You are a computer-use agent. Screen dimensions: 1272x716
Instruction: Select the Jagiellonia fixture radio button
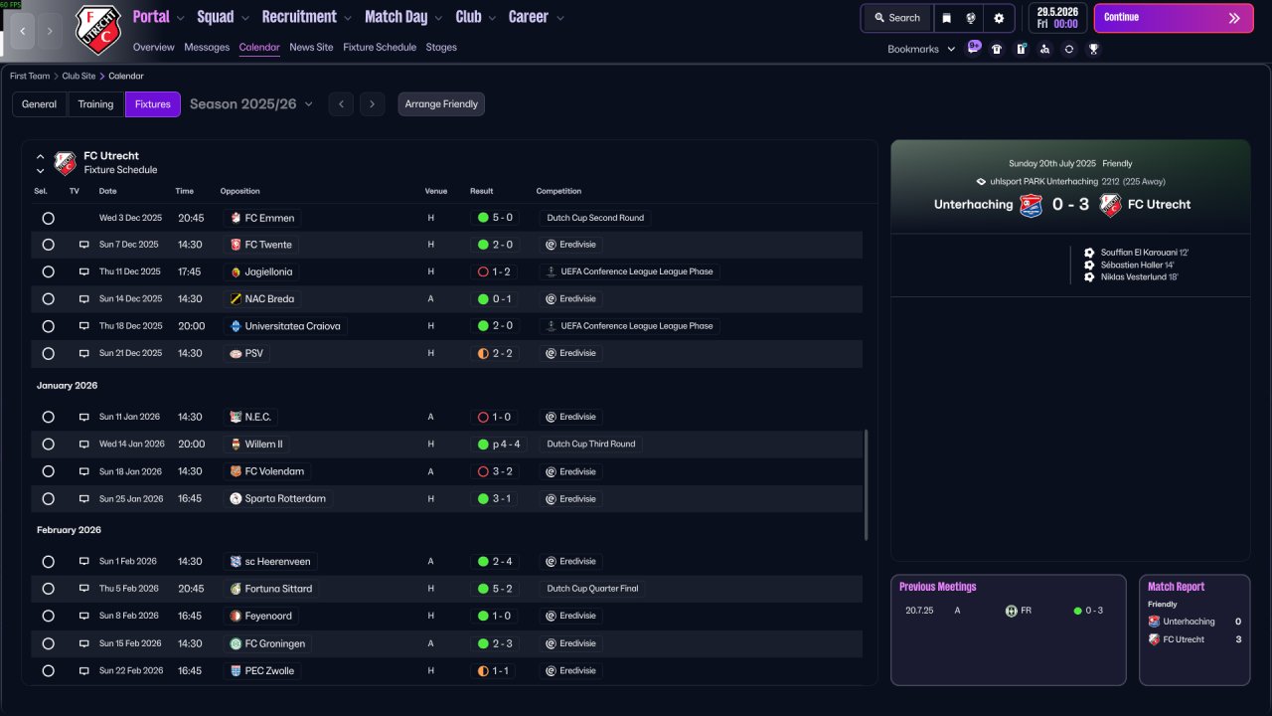(x=48, y=271)
